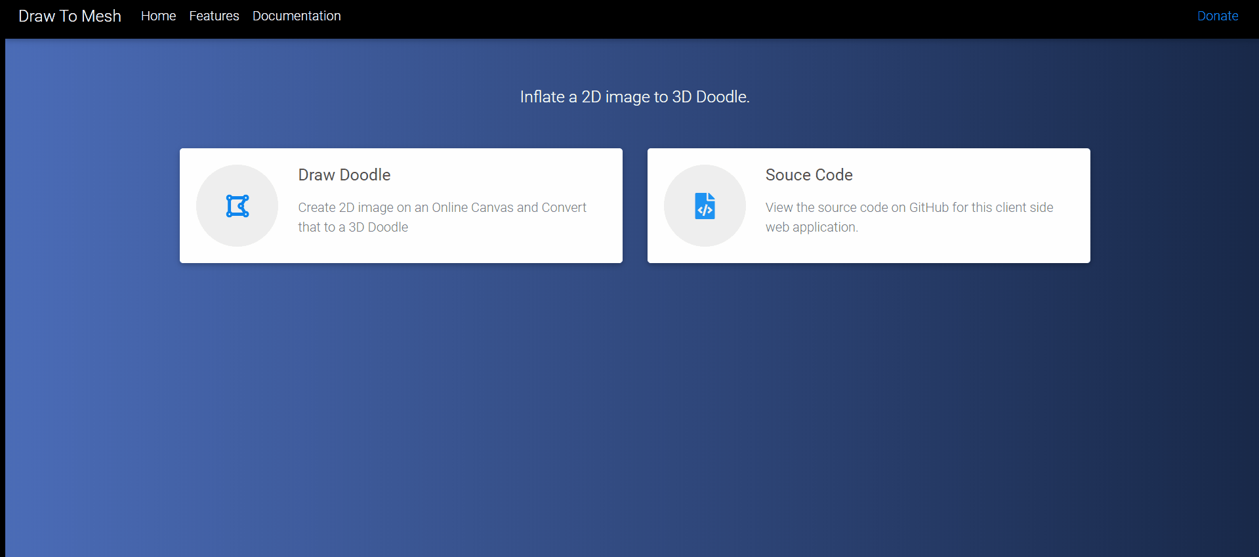Screen dimensions: 1259x557
Task: Open the Documentation nav item
Action: pos(297,16)
